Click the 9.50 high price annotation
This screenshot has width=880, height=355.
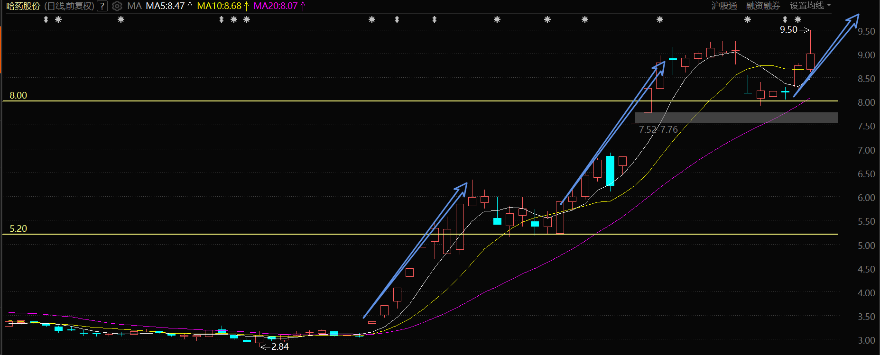[x=788, y=29]
